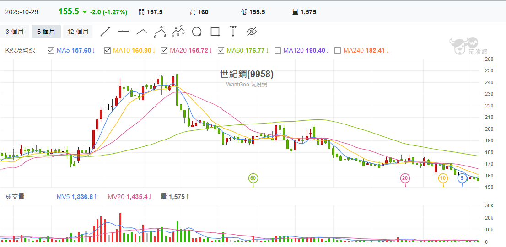The height and width of the screenshot is (247, 506).
Task: Switch chart to 3 個月 range
Action: tap(15, 32)
